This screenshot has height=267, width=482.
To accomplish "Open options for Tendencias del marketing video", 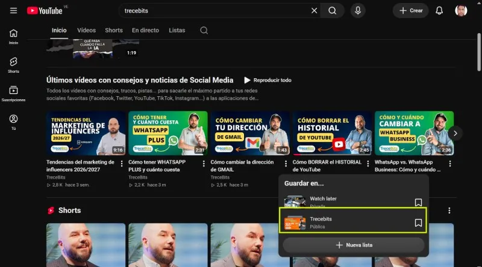I will pos(122,164).
